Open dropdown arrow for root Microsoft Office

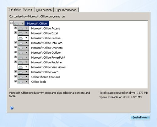[22, 23]
